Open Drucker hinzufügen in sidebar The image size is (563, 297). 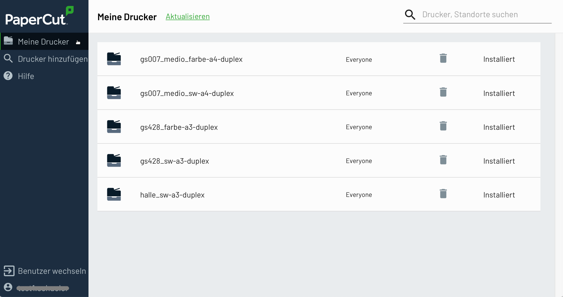tap(52, 59)
